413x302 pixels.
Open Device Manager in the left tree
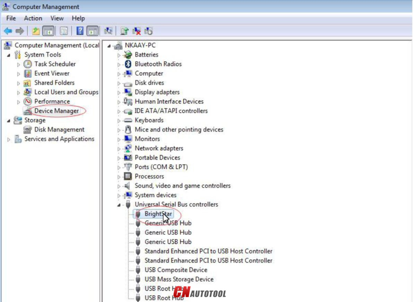pos(56,111)
